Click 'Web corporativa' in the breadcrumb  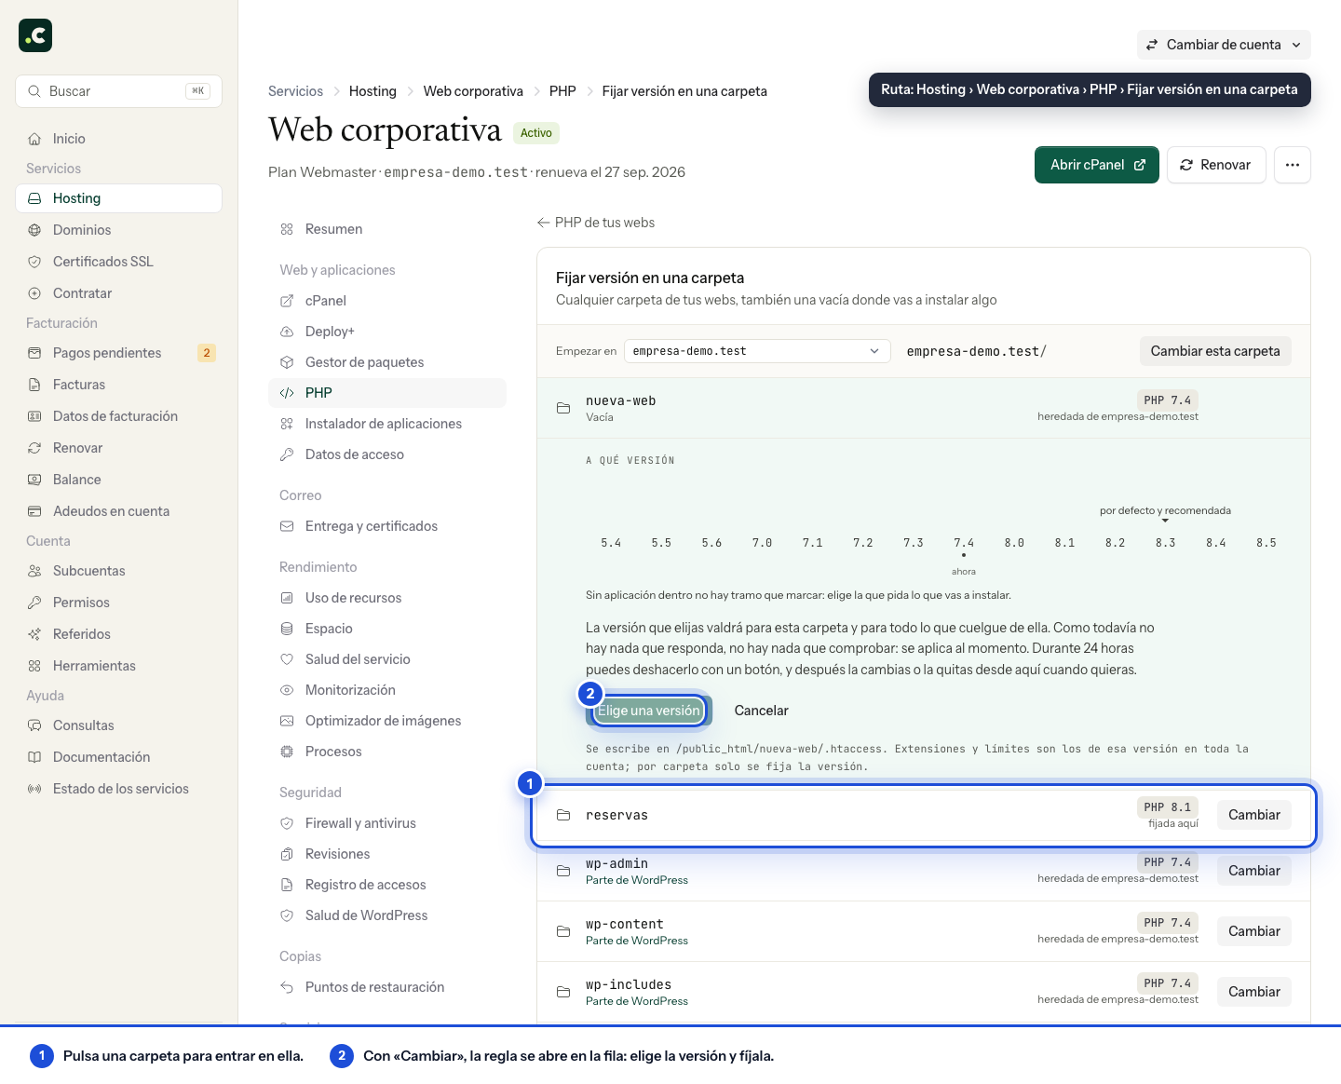(x=473, y=91)
